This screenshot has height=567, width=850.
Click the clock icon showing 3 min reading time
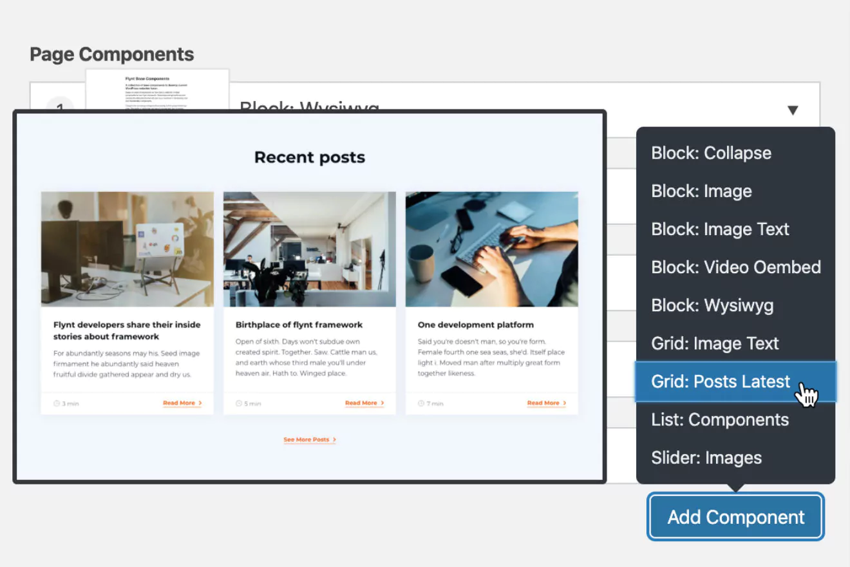point(56,404)
